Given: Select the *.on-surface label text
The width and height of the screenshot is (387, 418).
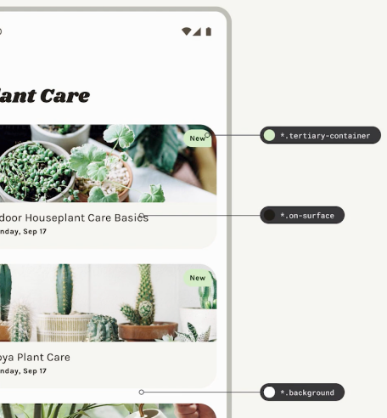Looking at the screenshot, I should 307,216.
